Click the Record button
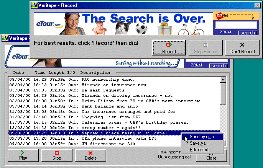This screenshot has width=263, height=168. click(169, 47)
